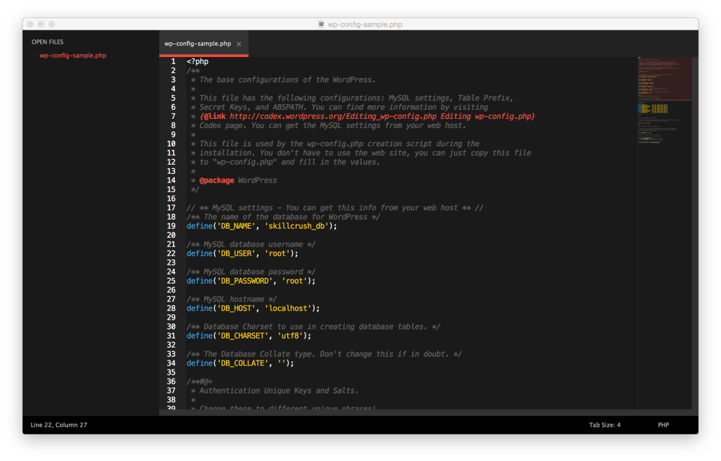Click the red close window button
Screen dimensions: 721x461
[x=30, y=25]
